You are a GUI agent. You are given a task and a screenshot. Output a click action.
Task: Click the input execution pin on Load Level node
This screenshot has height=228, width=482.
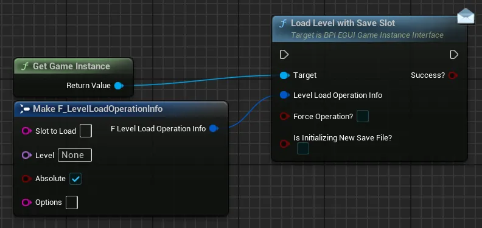(x=284, y=55)
